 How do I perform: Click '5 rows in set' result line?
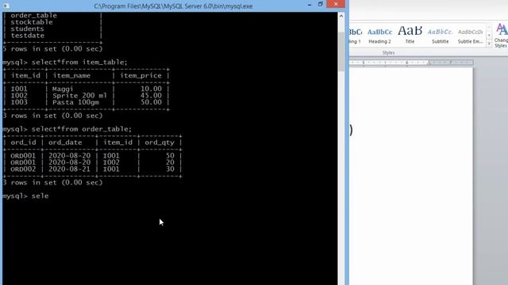(x=52, y=49)
